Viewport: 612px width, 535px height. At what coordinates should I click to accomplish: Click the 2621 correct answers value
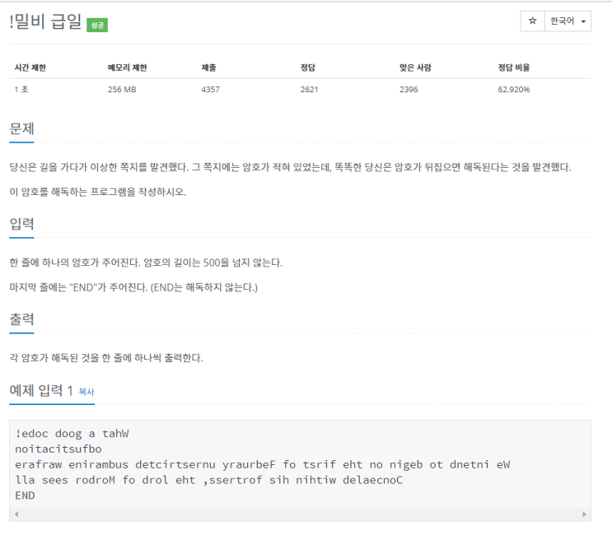(309, 89)
